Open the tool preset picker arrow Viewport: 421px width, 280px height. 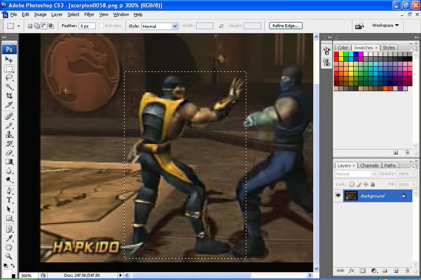point(18,26)
